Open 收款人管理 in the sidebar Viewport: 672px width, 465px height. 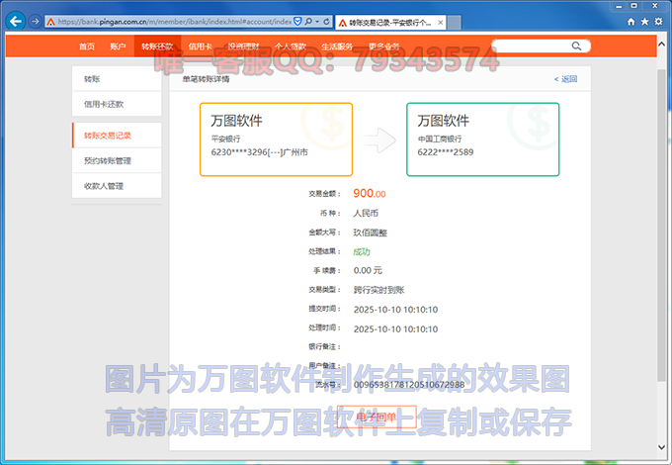pyautogui.click(x=104, y=186)
